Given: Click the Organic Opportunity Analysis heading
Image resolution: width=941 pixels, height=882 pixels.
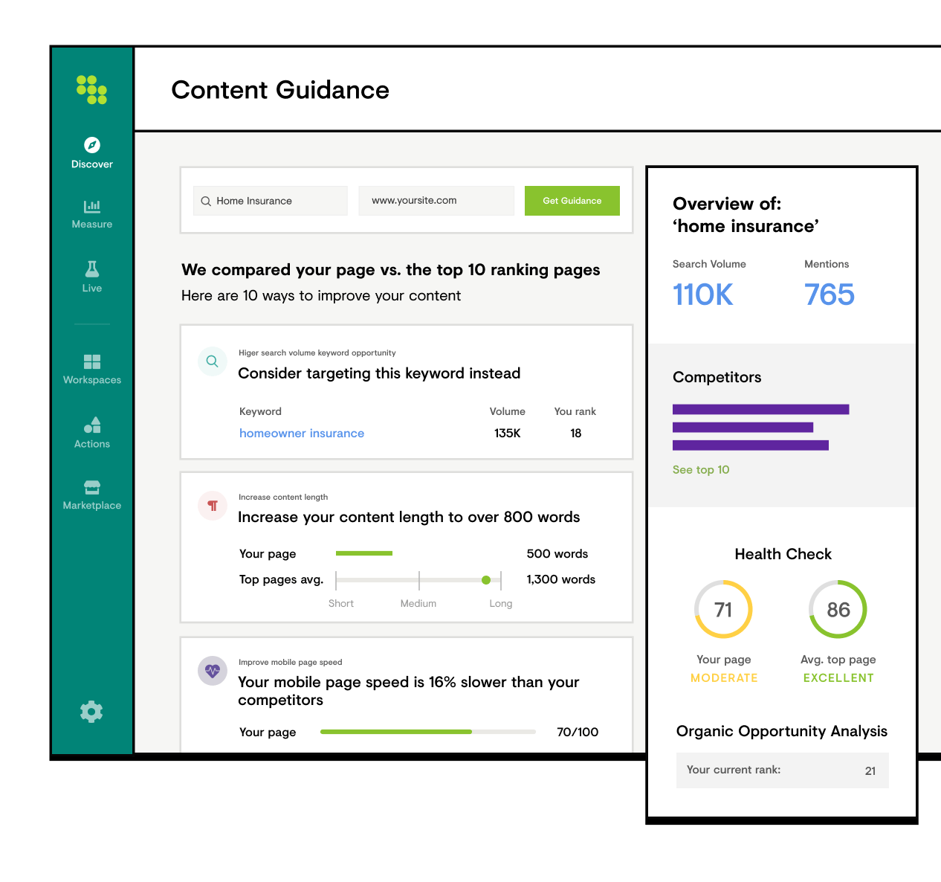Looking at the screenshot, I should click(782, 731).
